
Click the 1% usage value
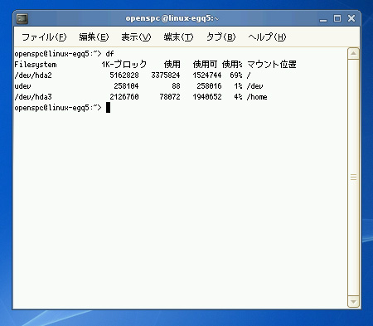(x=238, y=86)
